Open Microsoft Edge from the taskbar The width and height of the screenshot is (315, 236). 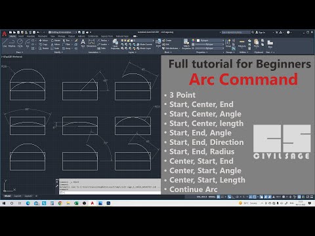click(x=28, y=203)
